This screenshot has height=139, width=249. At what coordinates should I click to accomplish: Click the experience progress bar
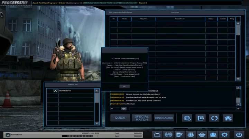[80, 136]
